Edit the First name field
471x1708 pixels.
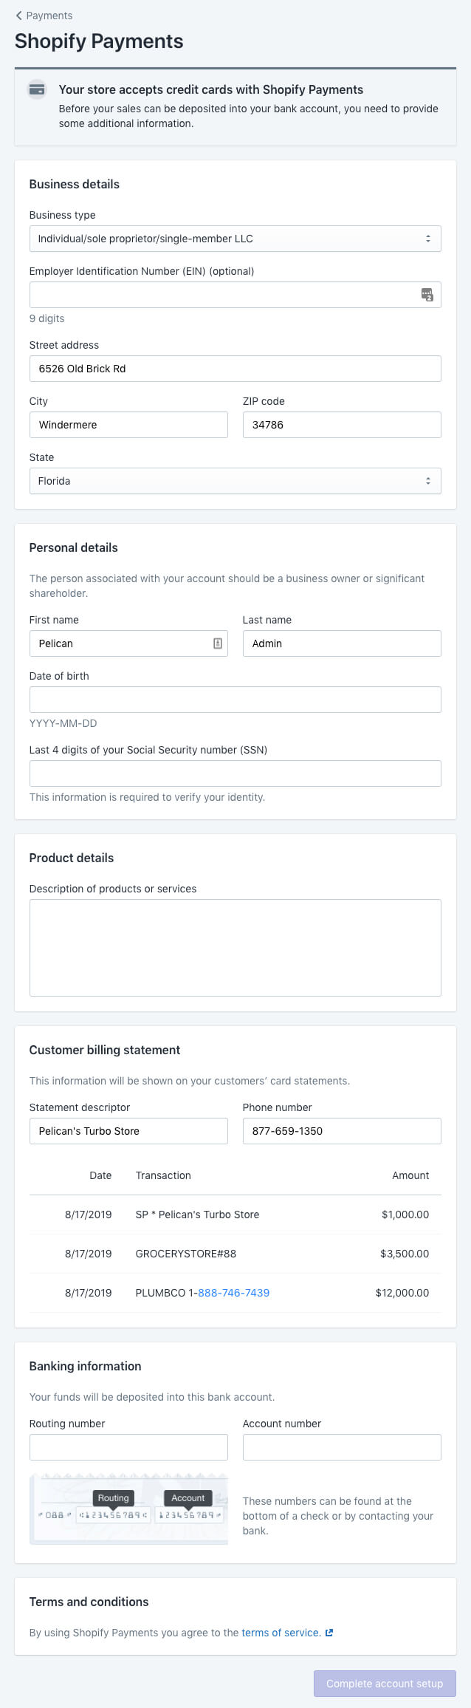(x=128, y=643)
